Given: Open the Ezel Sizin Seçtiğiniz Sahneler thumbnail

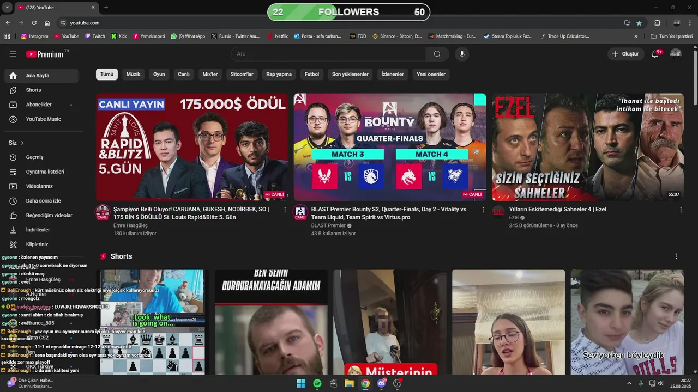Looking at the screenshot, I should (x=588, y=147).
